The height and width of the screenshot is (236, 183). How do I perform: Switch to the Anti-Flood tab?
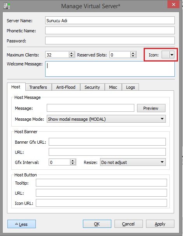point(66,87)
